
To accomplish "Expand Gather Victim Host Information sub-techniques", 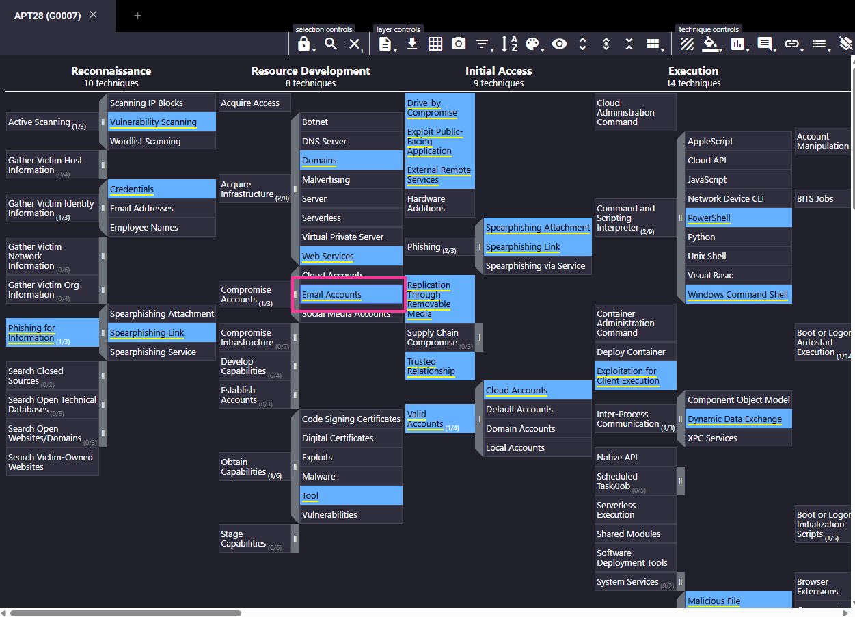I will [x=103, y=165].
